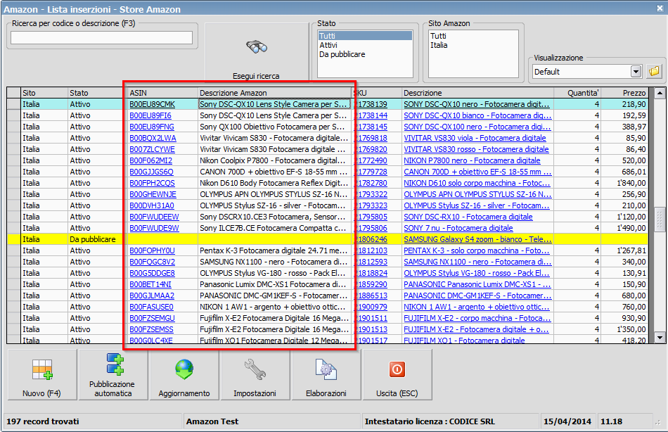668x432 pixels.
Task: Click the table scrollbar down arrow
Action: tap(660, 338)
